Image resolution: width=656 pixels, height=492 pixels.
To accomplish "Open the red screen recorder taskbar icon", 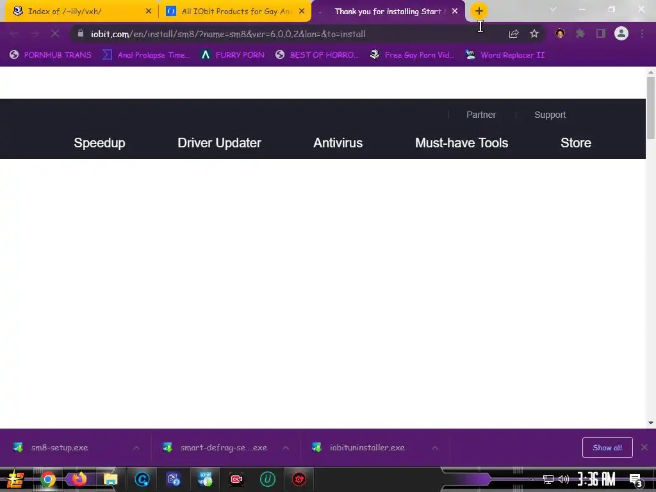I will 236,479.
